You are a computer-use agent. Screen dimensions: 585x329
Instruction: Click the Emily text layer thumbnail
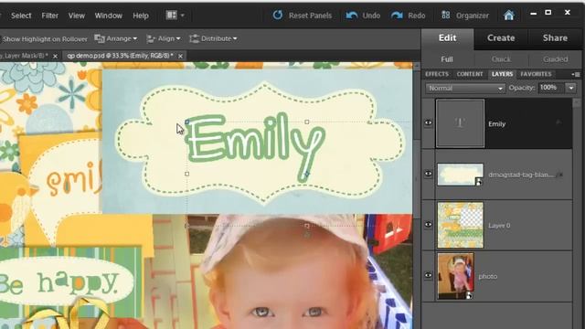coord(460,123)
